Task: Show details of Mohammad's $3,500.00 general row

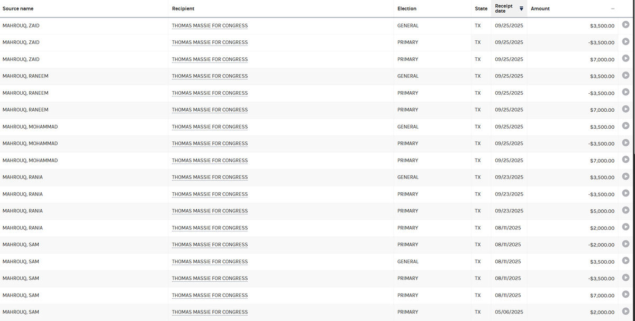Action: click(x=626, y=126)
